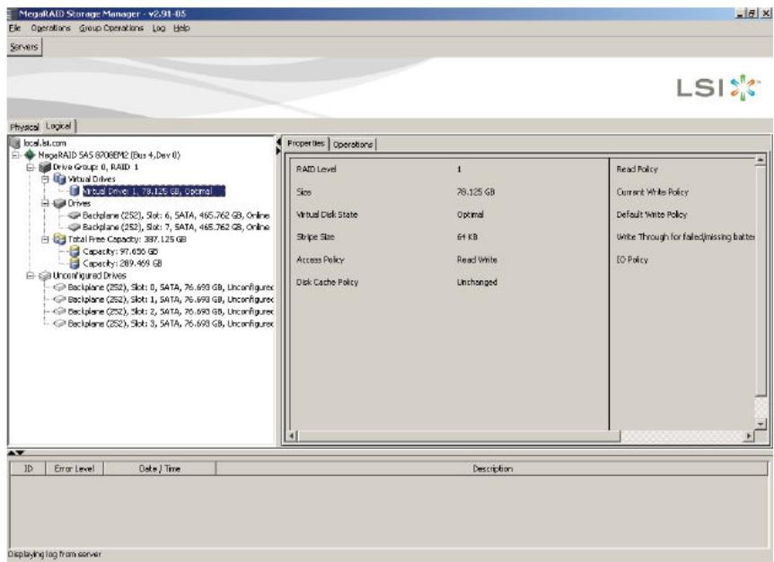Collapse the Total Free Capacity node
Image resolution: width=774 pixels, height=562 pixels.
tap(46, 240)
